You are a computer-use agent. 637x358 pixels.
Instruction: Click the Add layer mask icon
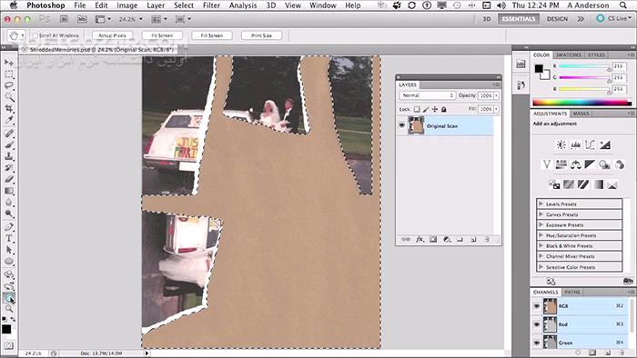[433, 240]
